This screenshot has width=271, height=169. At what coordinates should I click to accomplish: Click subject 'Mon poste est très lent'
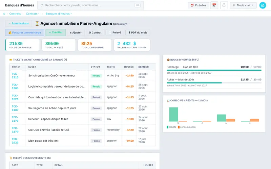[x=43, y=141]
